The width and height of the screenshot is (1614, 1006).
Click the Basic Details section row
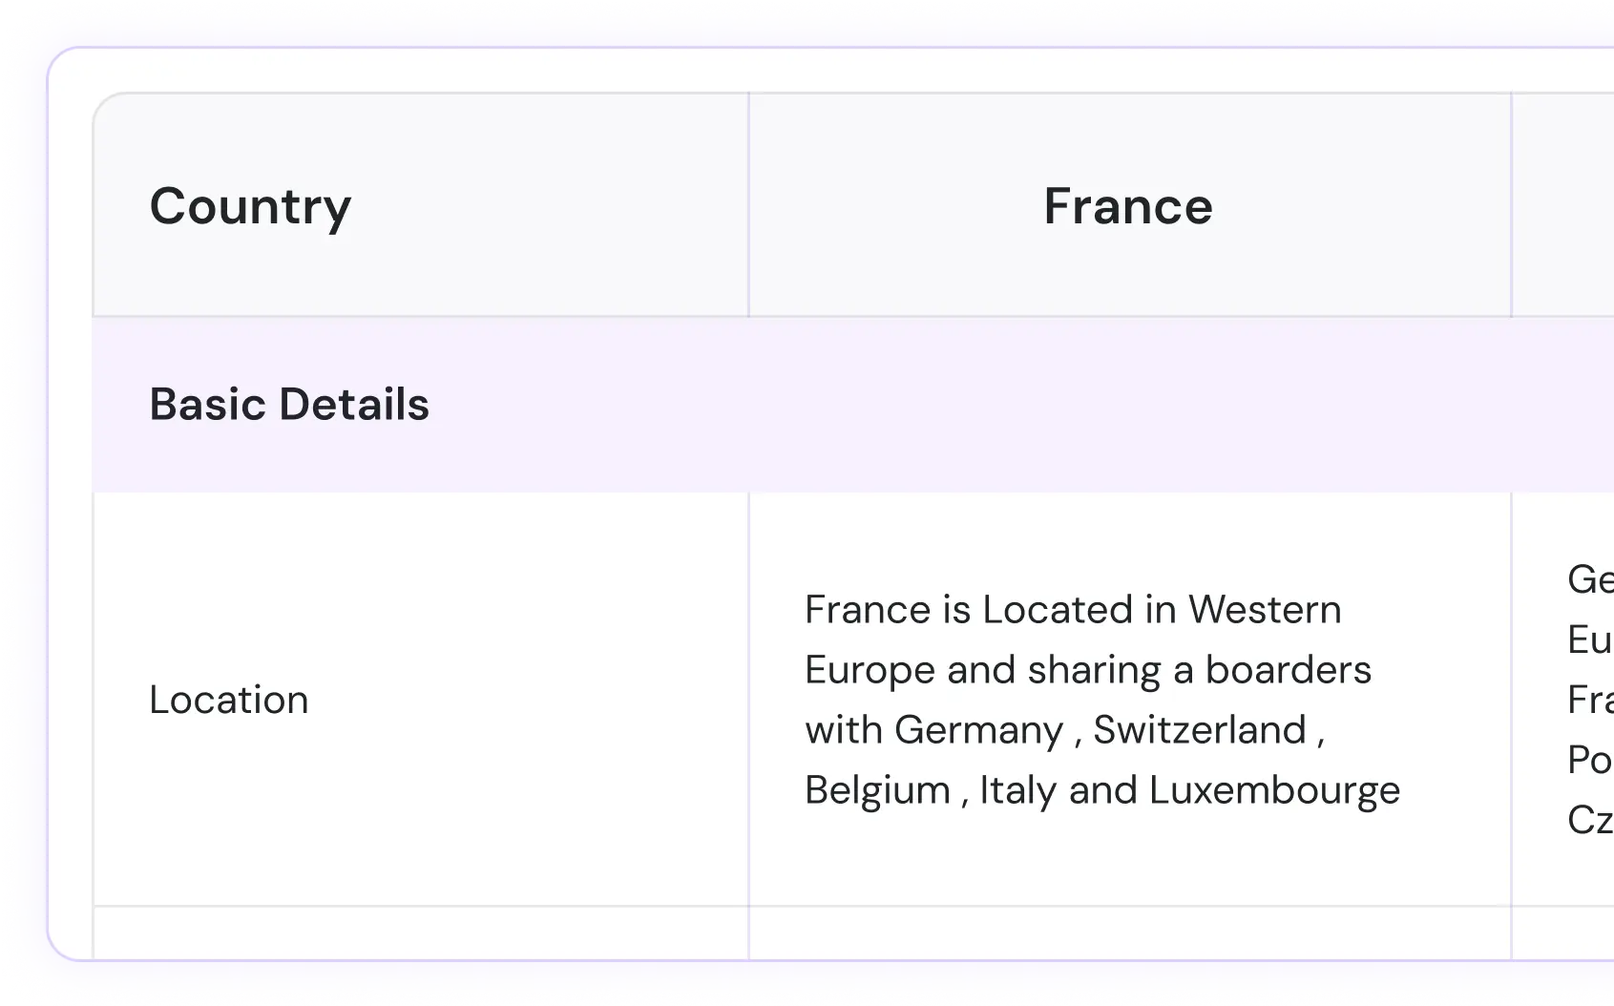(289, 404)
